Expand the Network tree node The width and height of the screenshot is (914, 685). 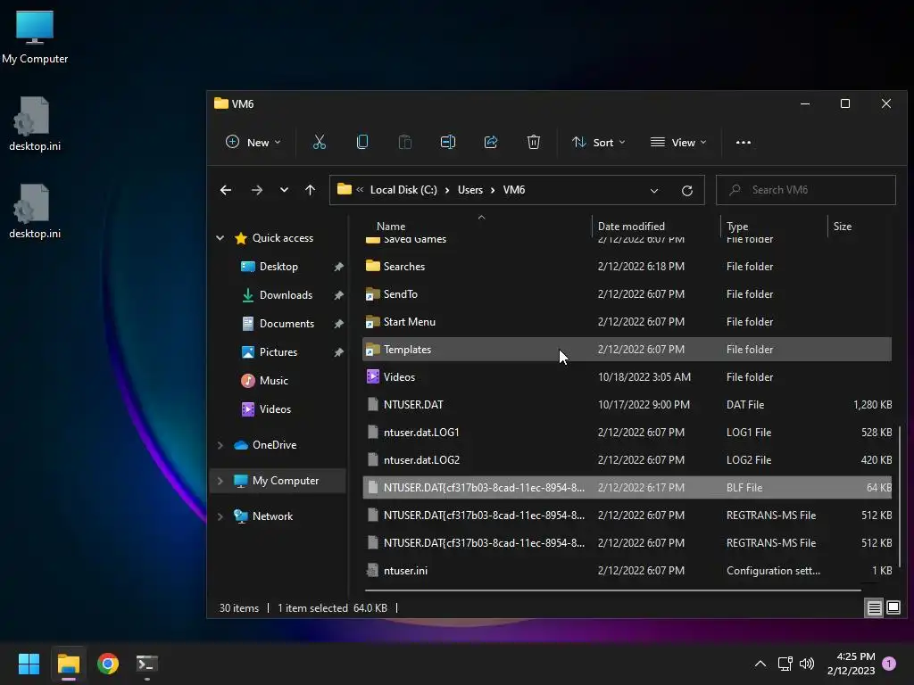pos(220,516)
